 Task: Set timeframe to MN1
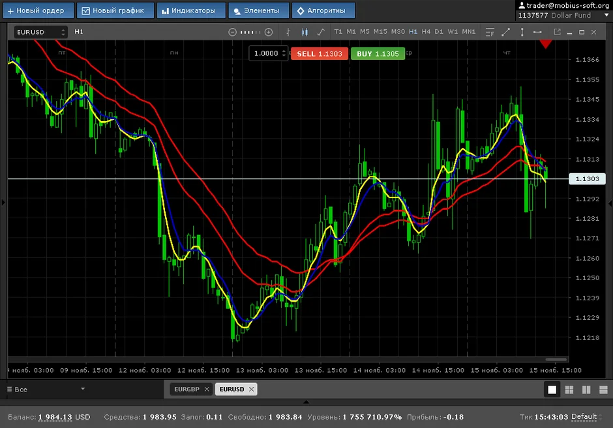[x=468, y=32]
